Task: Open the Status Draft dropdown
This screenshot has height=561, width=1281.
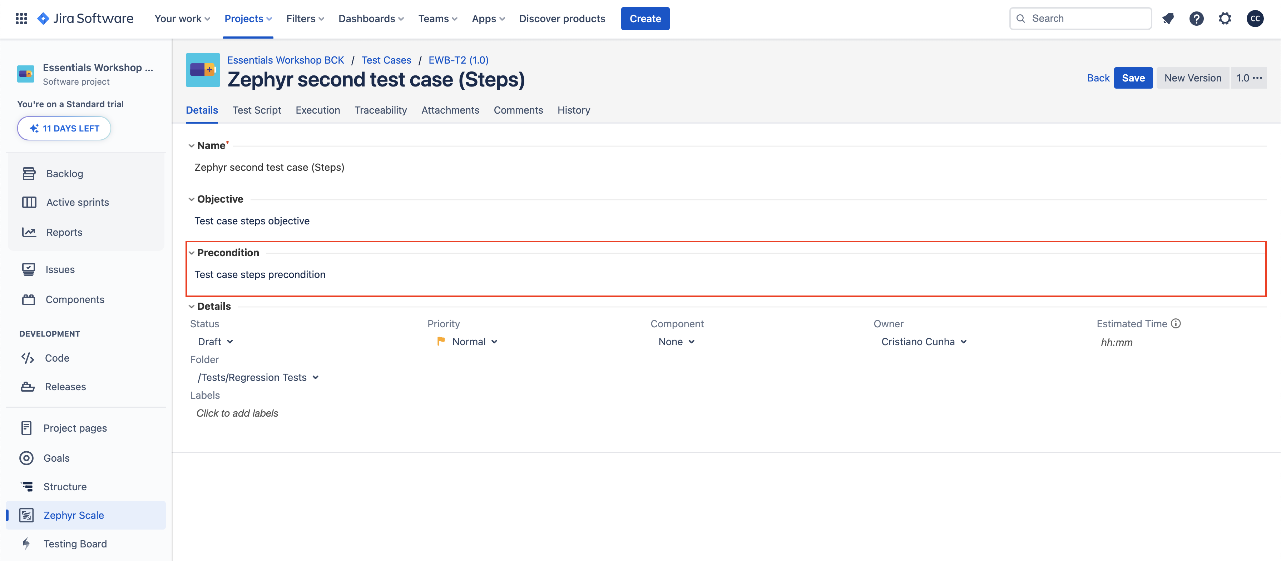Action: coord(215,342)
